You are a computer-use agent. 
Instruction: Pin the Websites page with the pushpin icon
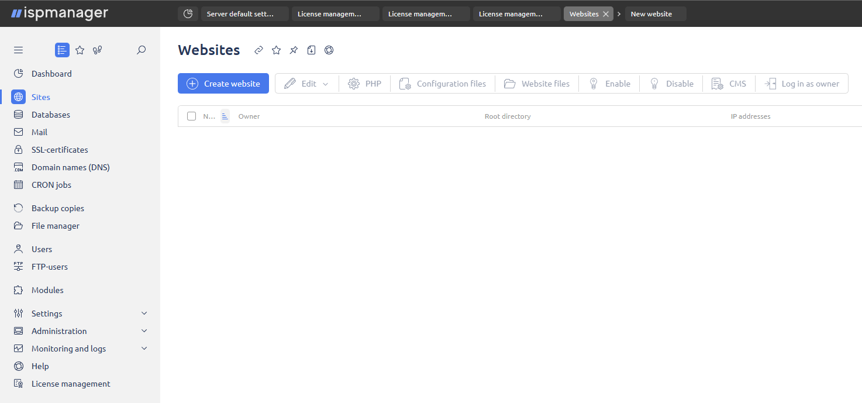294,50
